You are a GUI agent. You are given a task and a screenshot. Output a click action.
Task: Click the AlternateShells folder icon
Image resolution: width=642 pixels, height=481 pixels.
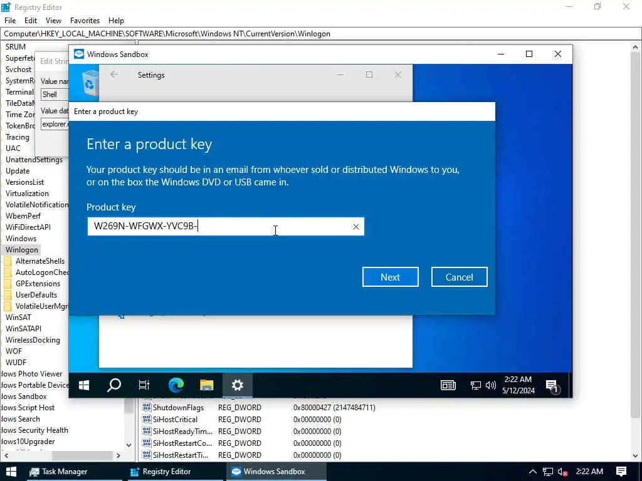8,261
